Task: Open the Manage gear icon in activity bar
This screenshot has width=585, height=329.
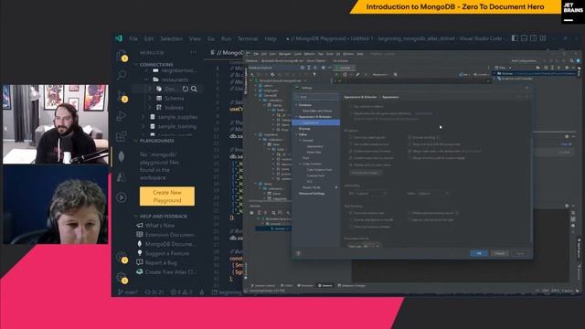Action: pyautogui.click(x=122, y=278)
